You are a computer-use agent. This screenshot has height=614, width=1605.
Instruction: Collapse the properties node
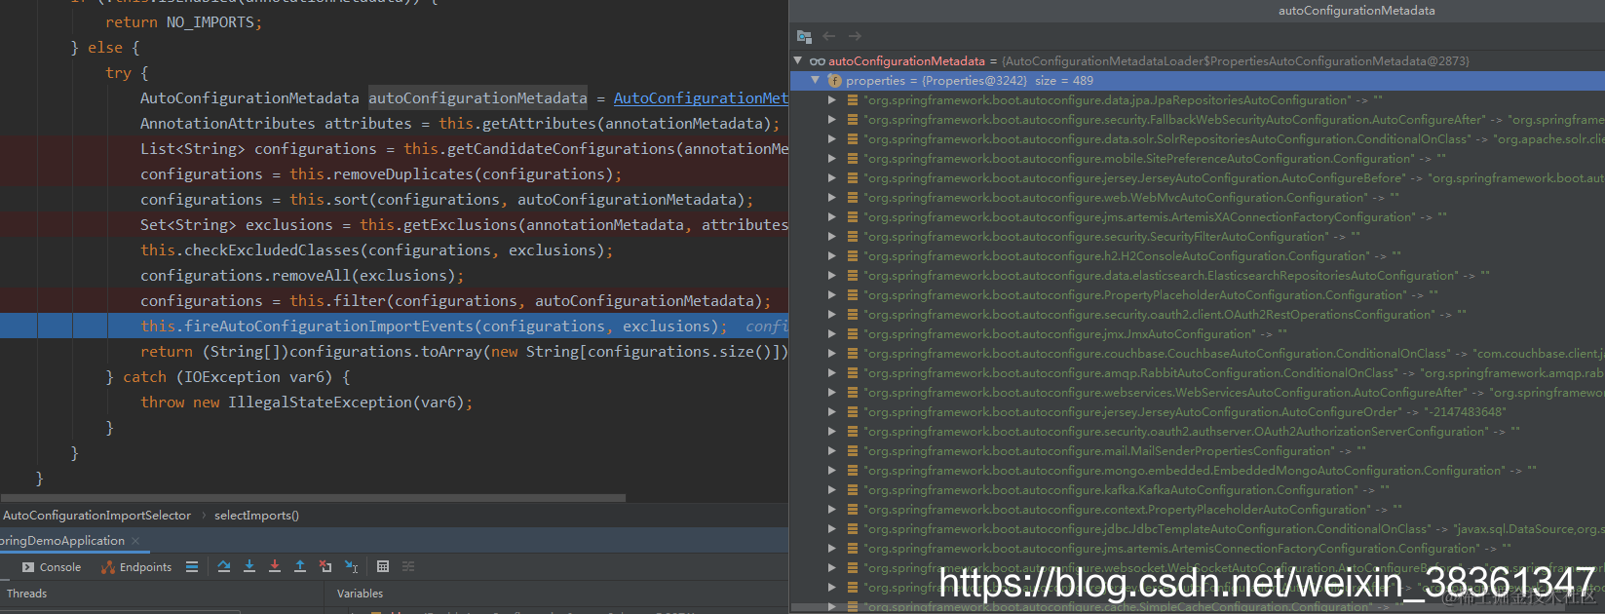point(816,81)
